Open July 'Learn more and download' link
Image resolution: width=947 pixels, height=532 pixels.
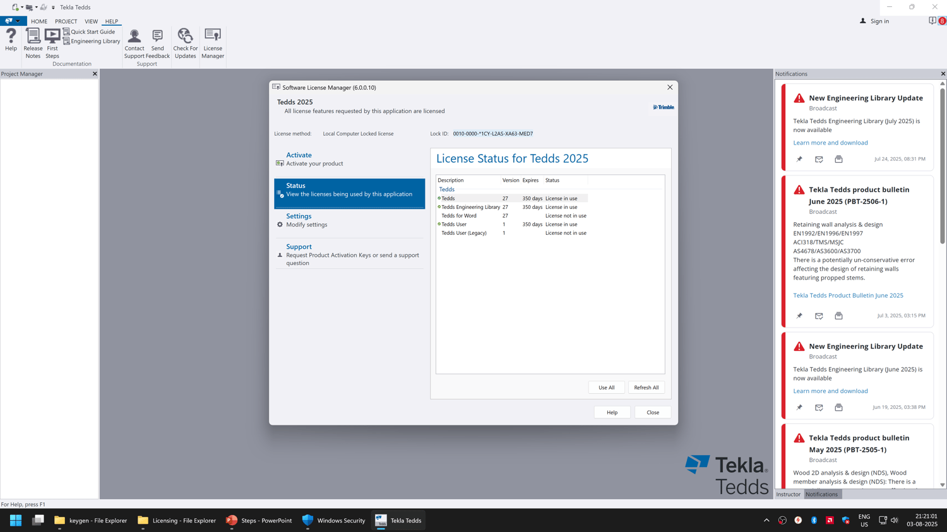point(830,143)
